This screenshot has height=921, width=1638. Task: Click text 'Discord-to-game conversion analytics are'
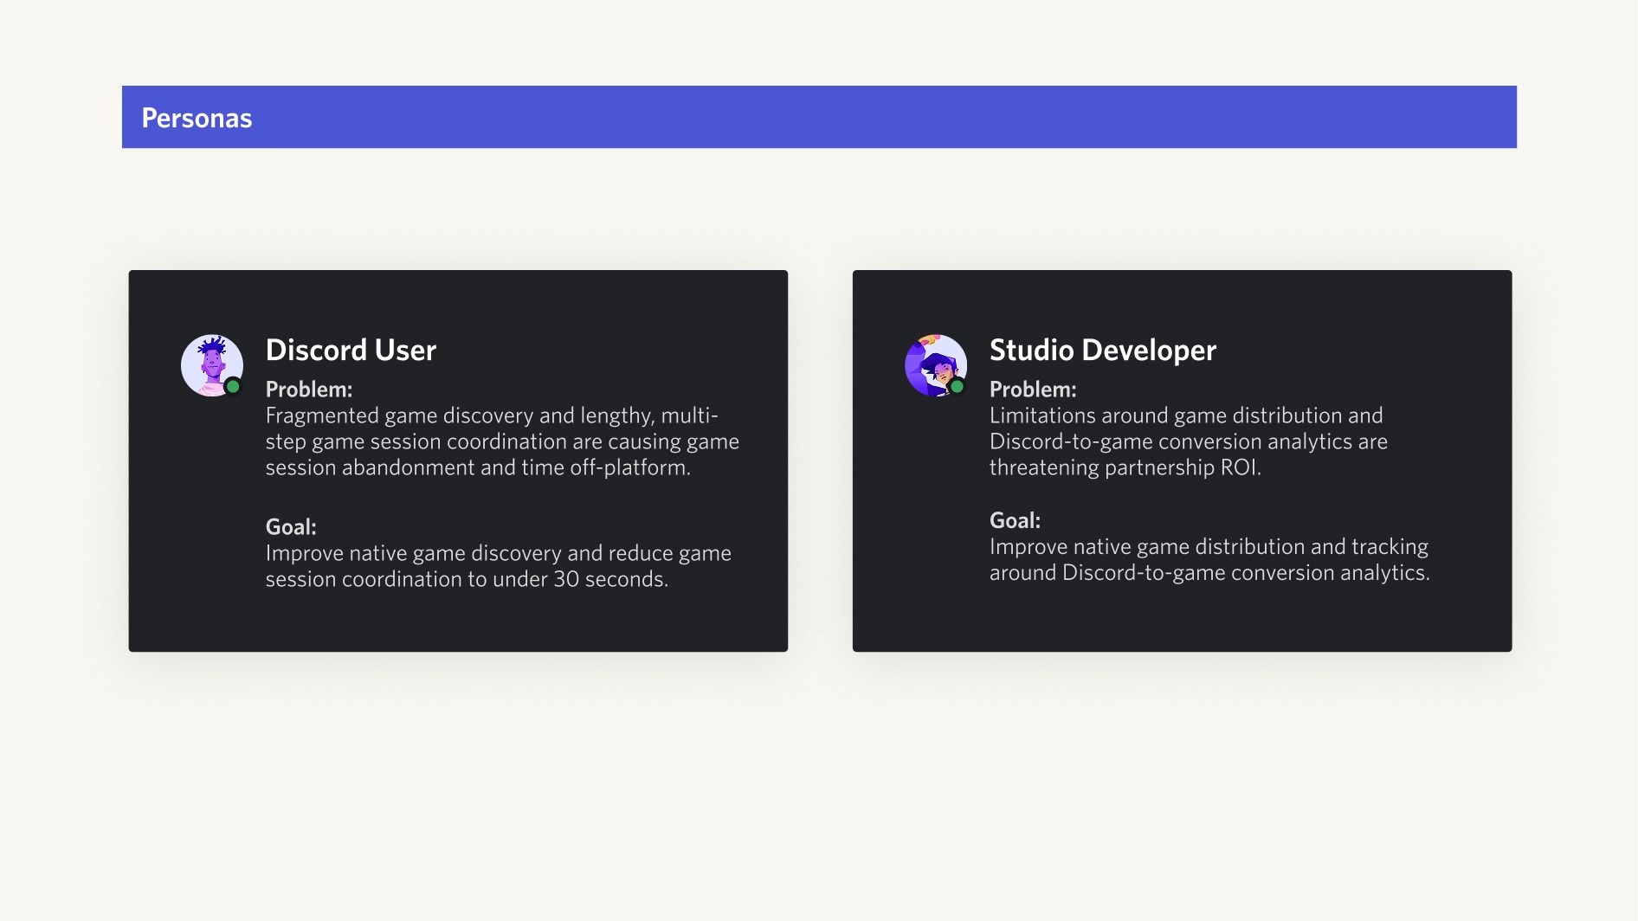point(1188,441)
